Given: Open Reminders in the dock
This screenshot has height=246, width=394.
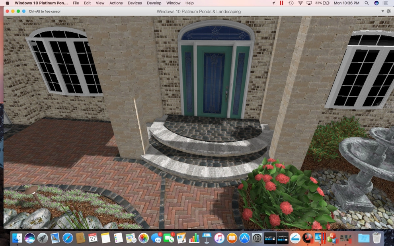Looking at the screenshot, I should click(118, 238).
